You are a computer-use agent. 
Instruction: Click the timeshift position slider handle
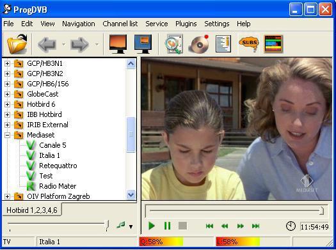pyautogui.click(x=321, y=210)
